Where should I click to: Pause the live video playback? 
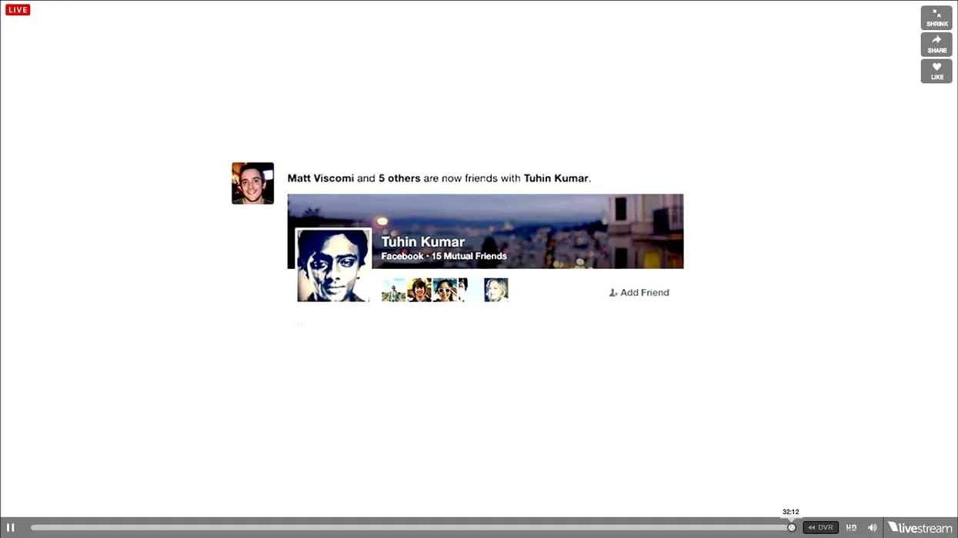point(11,527)
